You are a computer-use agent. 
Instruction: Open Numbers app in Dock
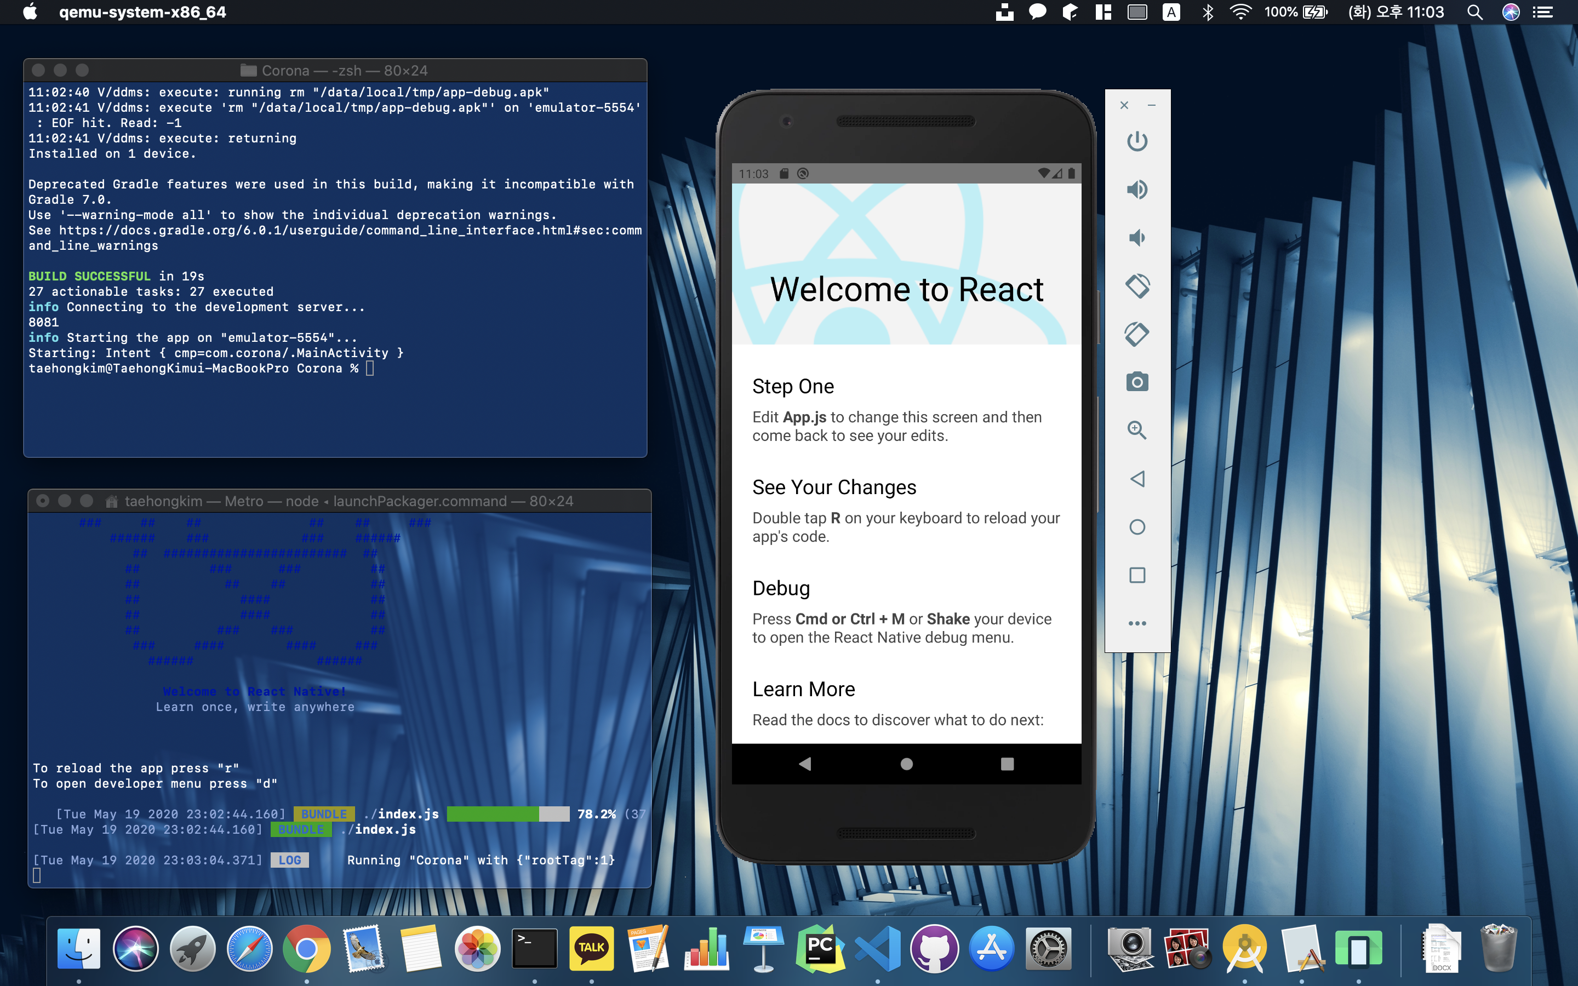[706, 948]
